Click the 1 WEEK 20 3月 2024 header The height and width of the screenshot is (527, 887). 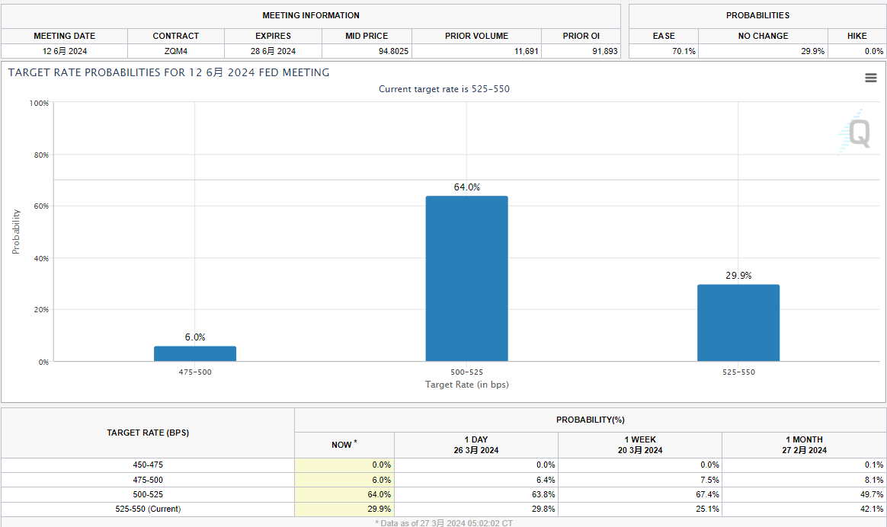tap(639, 445)
